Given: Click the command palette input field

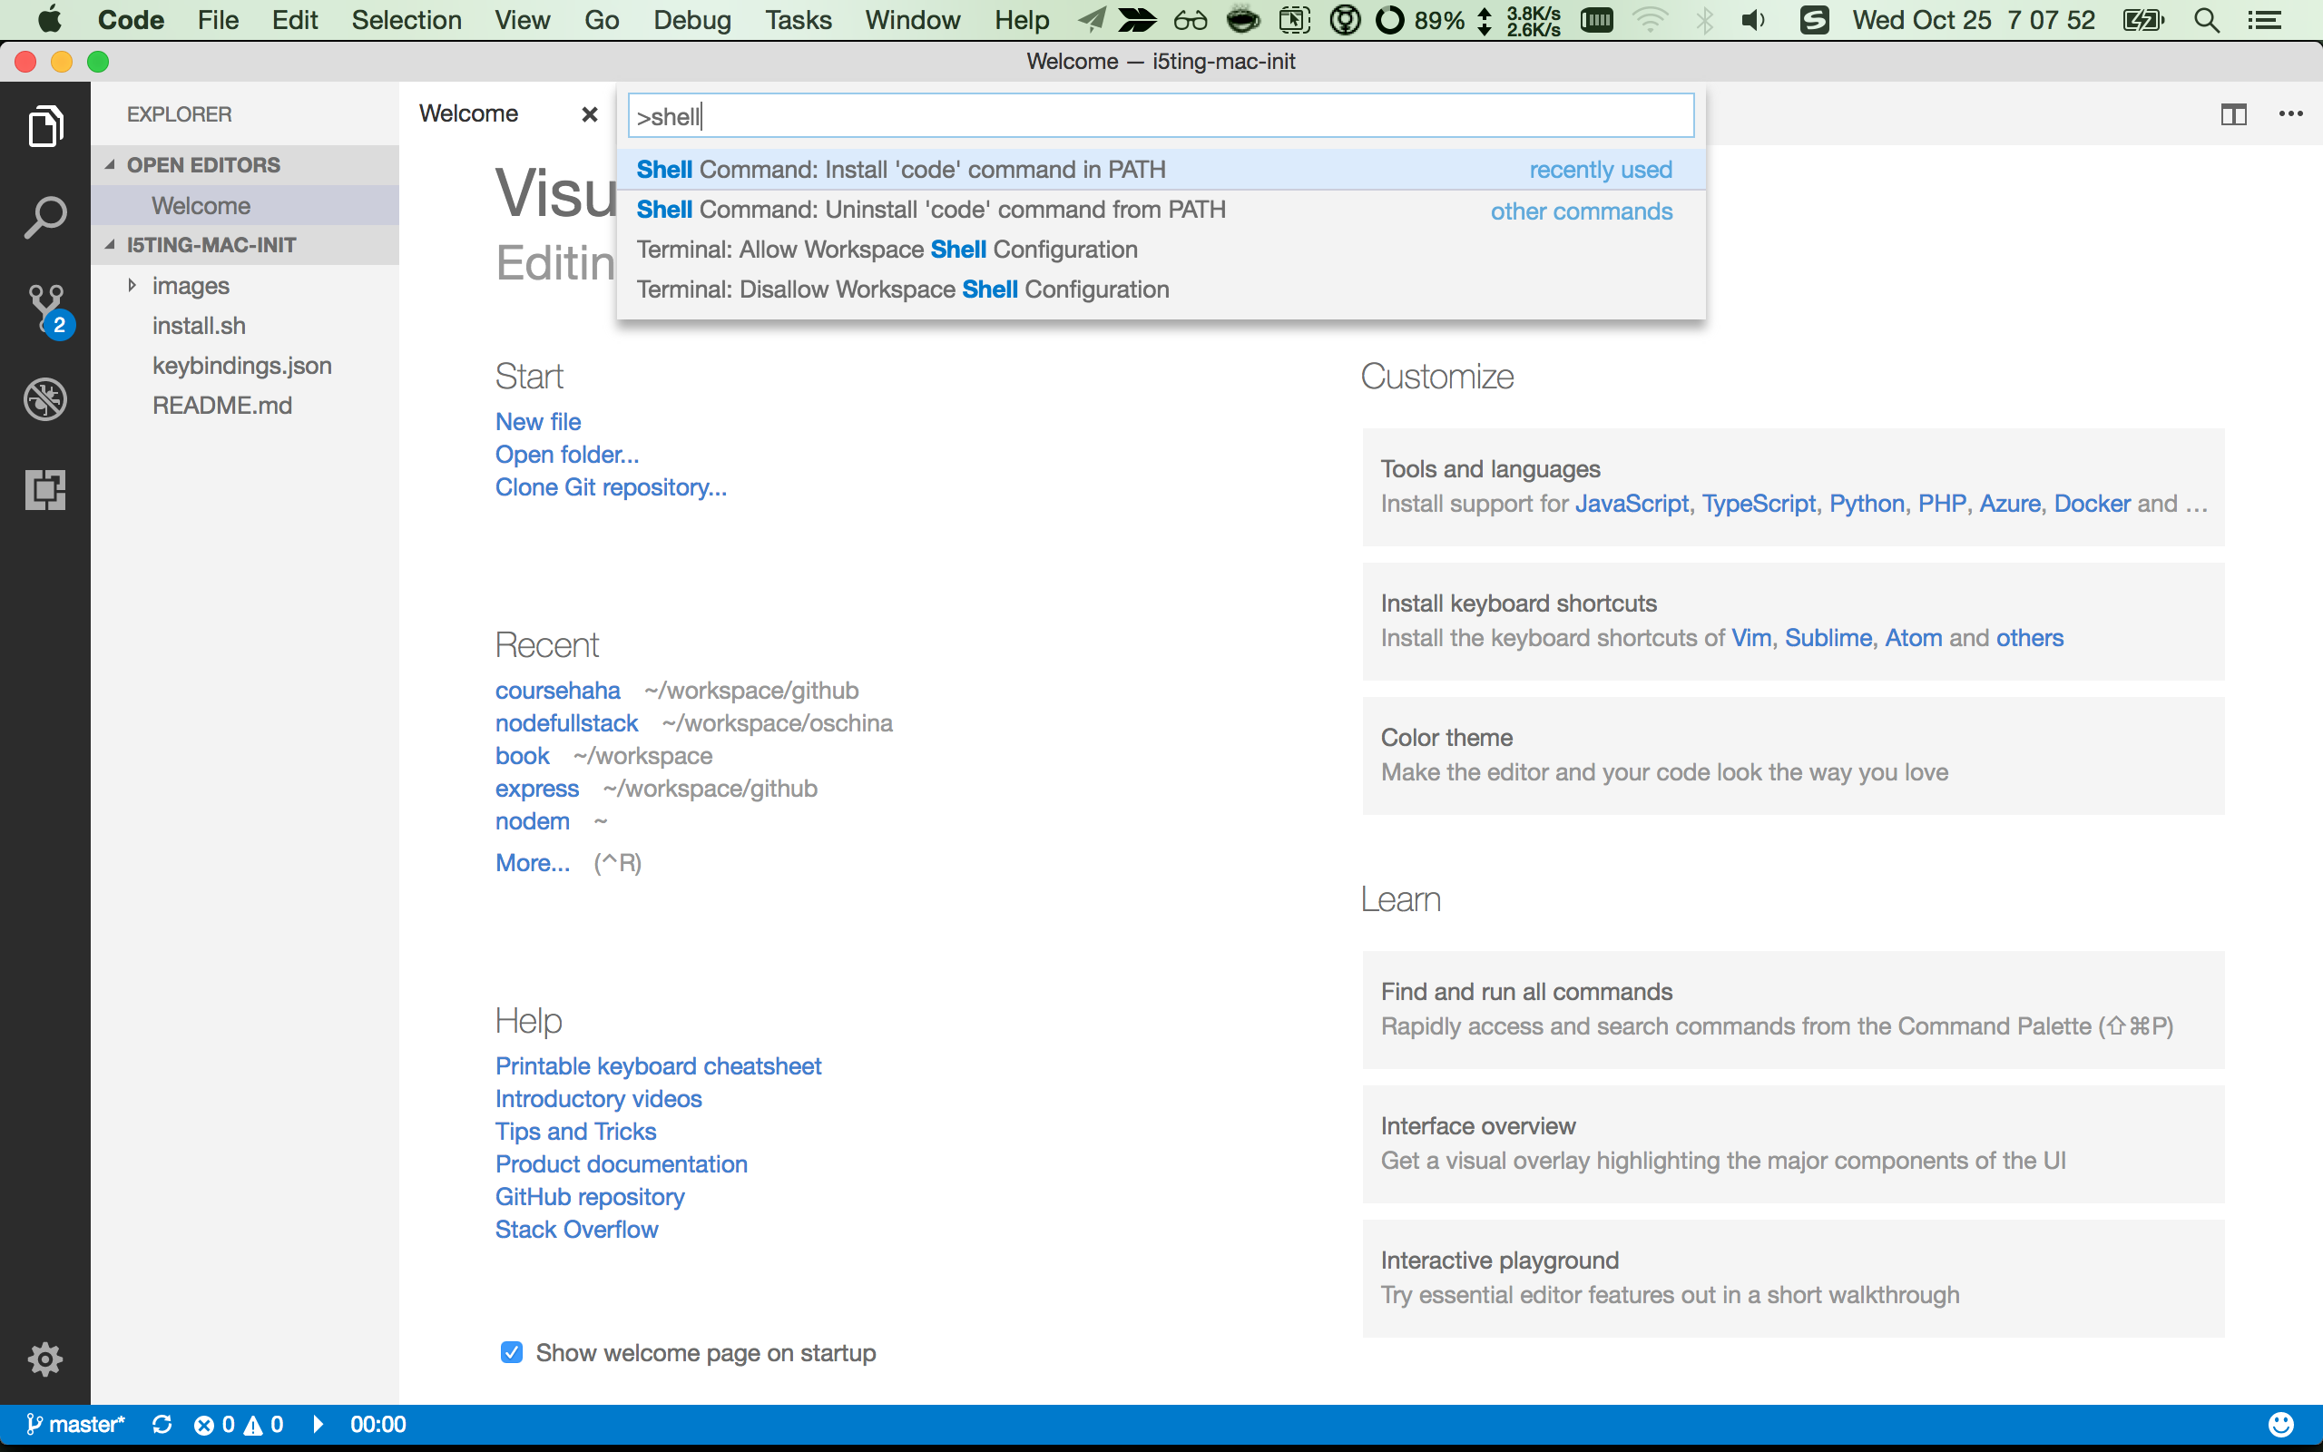Looking at the screenshot, I should click(1160, 116).
